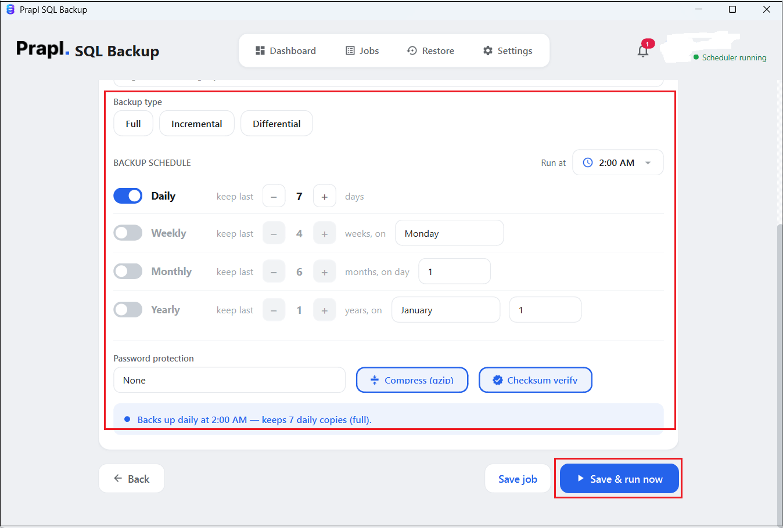The height and width of the screenshot is (528, 783).
Task: Increase the Monthly keep-last months count
Action: click(325, 272)
